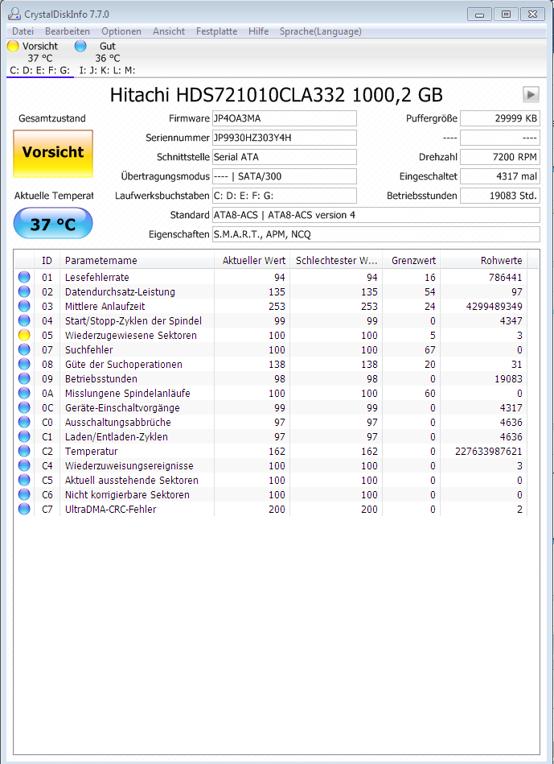Click the 37 °C temperature indicator
Image resolution: width=554 pixels, height=764 pixels.
tap(53, 223)
